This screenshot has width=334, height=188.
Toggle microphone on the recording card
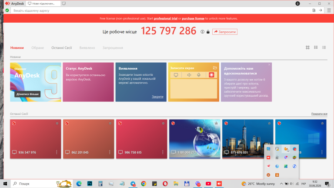199,75
